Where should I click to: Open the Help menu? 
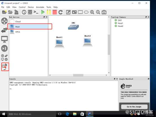(x=55, y=7)
